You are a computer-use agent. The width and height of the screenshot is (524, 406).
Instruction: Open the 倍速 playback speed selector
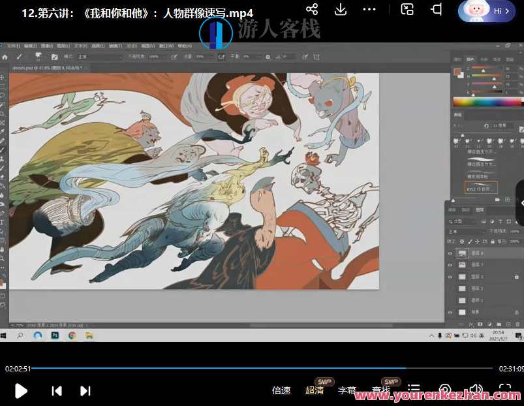pos(281,390)
